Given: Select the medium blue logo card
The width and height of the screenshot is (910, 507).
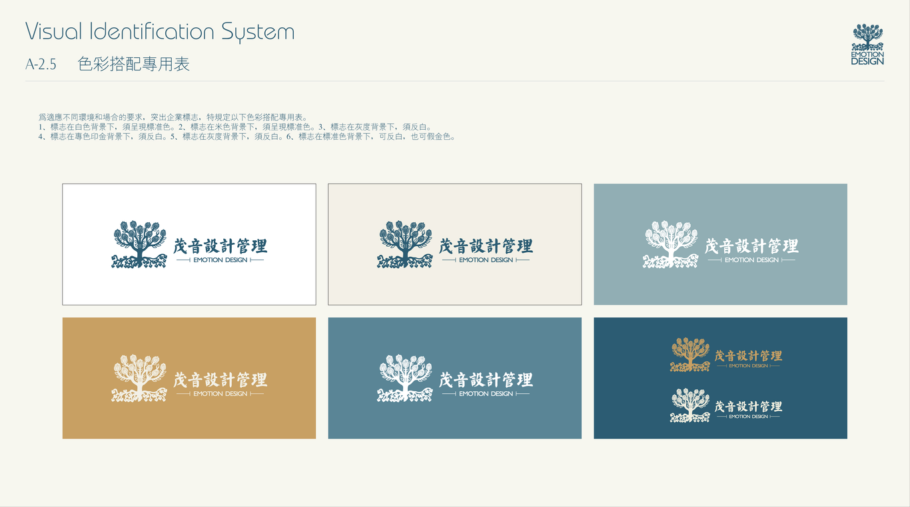Looking at the screenshot, I should click(x=455, y=378).
